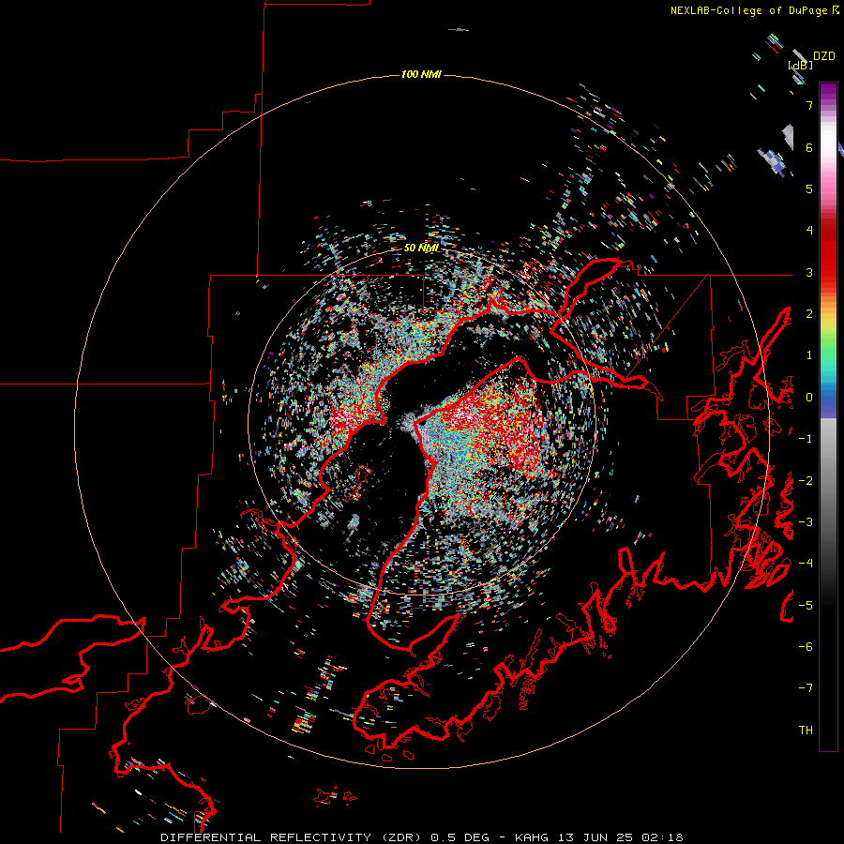
Task: Click the 13 JUN 25 date text
Action: (595, 837)
